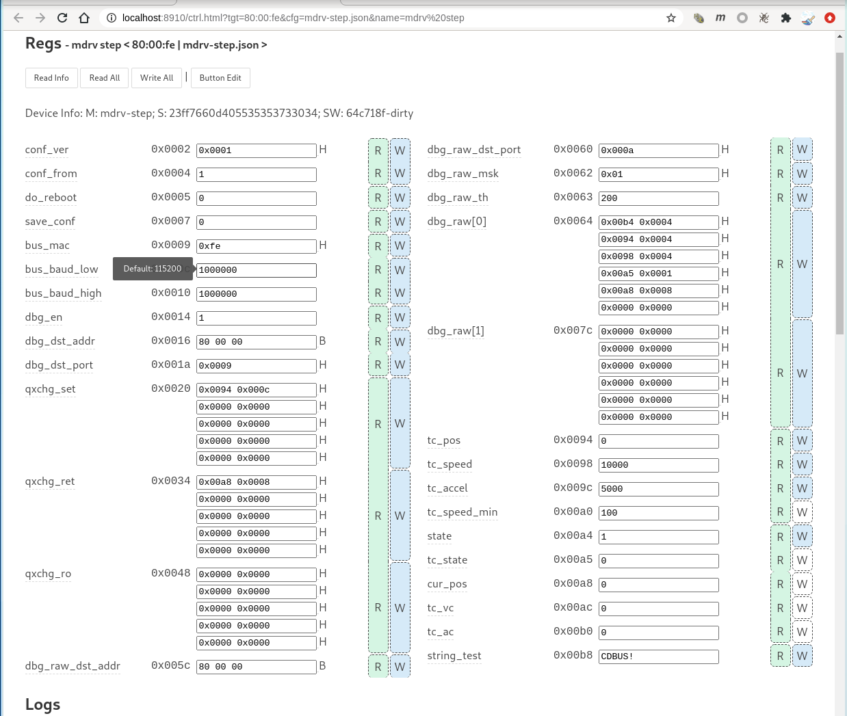
Task: Click the red update indicator icon
Action: [x=830, y=18]
